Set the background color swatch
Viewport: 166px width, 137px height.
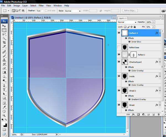pyautogui.click(x=6, y=125)
